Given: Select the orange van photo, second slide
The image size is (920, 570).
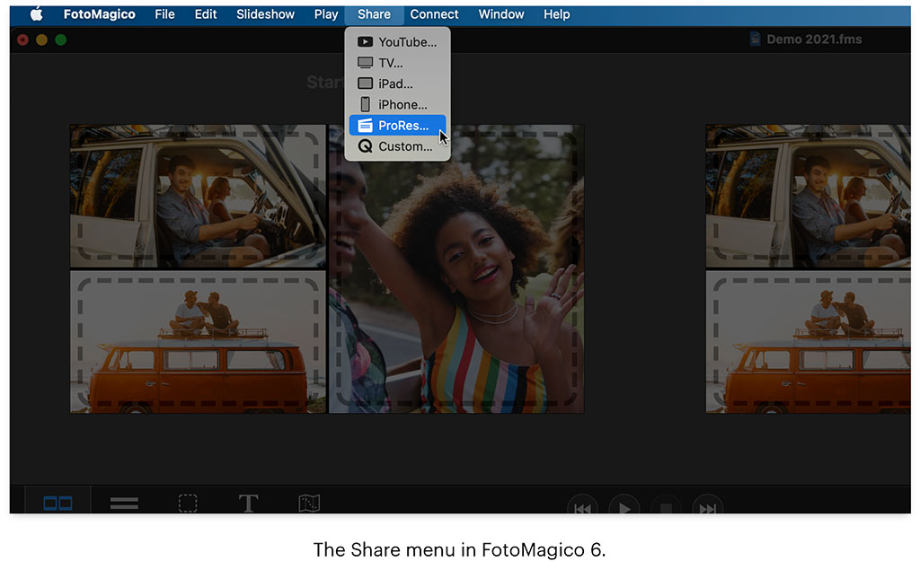Looking at the screenshot, I should (x=809, y=342).
